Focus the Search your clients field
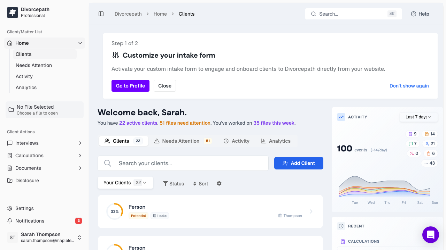The height and width of the screenshot is (250, 446). 183,163
